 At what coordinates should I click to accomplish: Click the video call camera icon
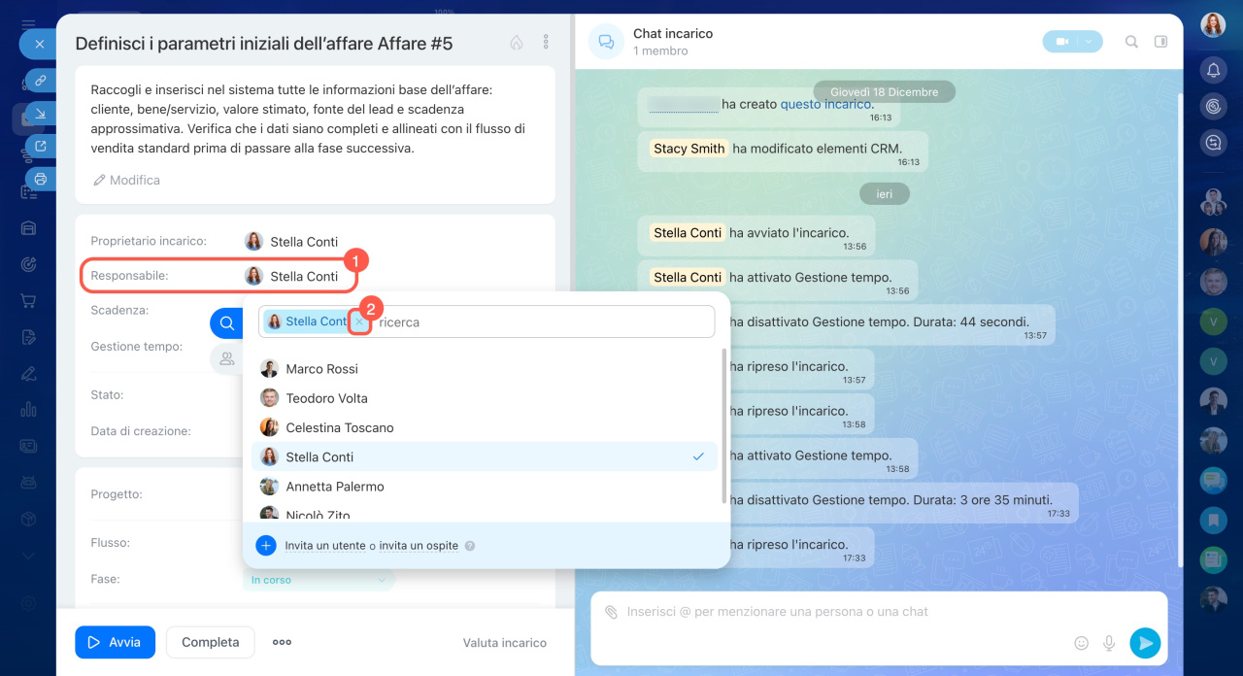tap(1062, 42)
